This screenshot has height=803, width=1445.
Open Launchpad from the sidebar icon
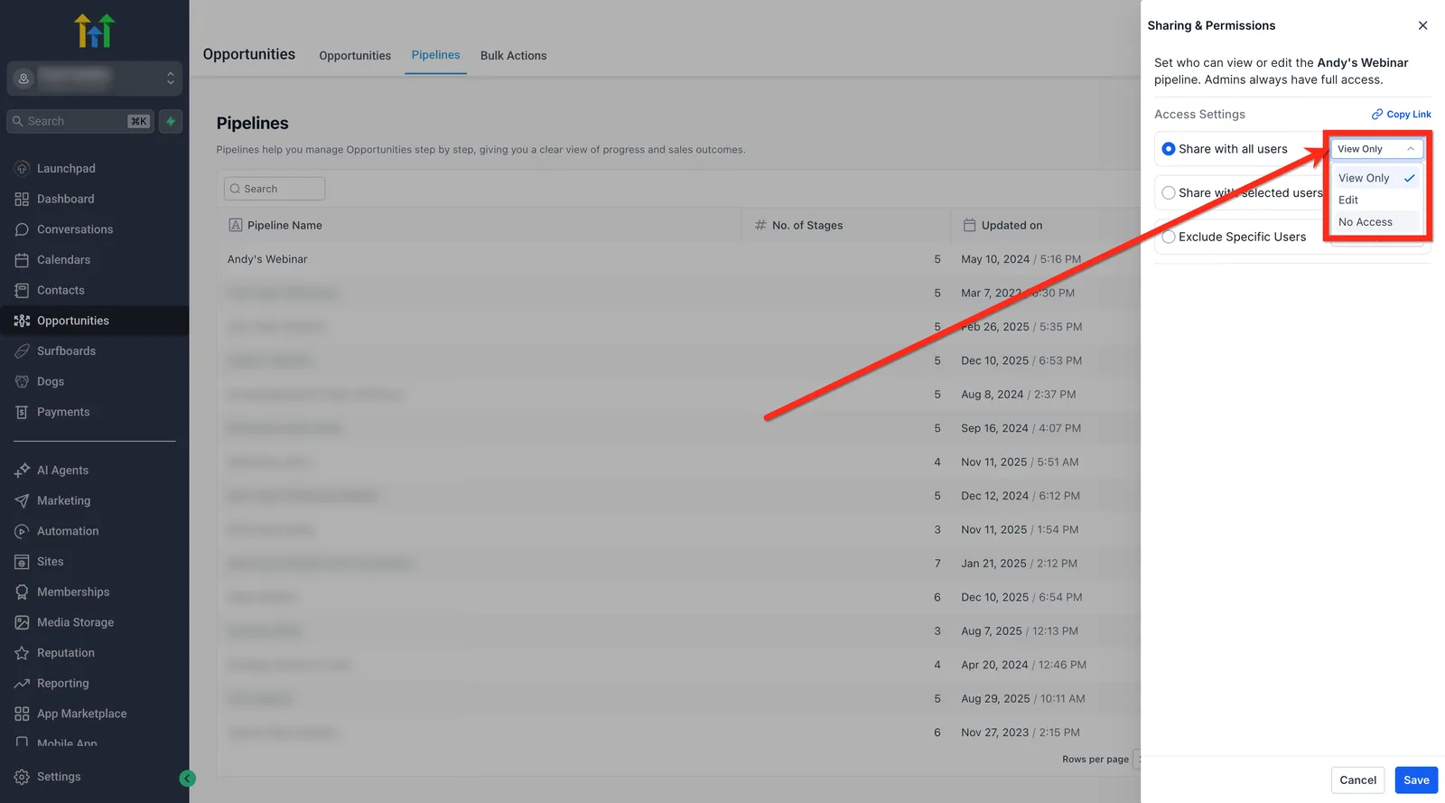click(x=22, y=169)
